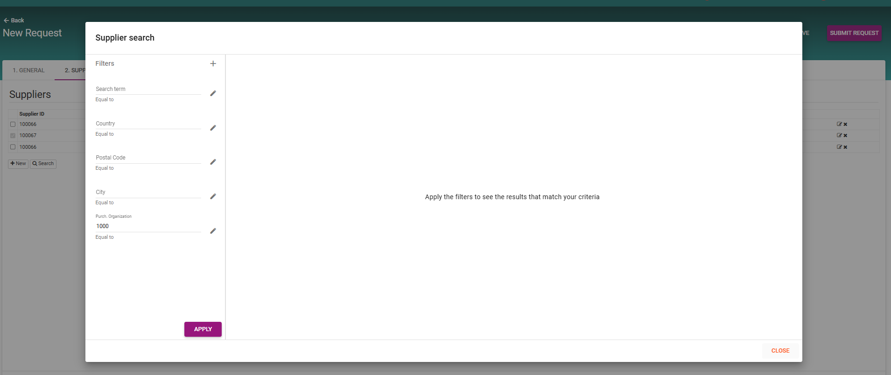Toggle the checkbox for supplier 100067
The image size is (891, 375).
tap(13, 136)
